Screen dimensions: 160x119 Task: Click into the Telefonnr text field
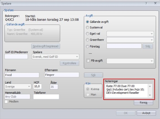coord(46,97)
